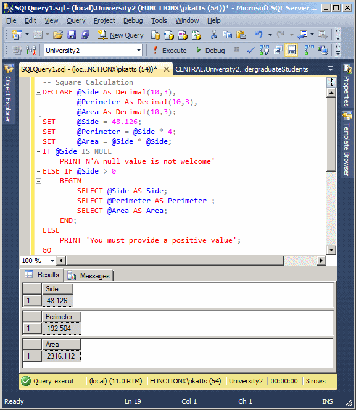Toggle the Results to Grid button
Screen dimensions: 356x410
[x=291, y=50]
